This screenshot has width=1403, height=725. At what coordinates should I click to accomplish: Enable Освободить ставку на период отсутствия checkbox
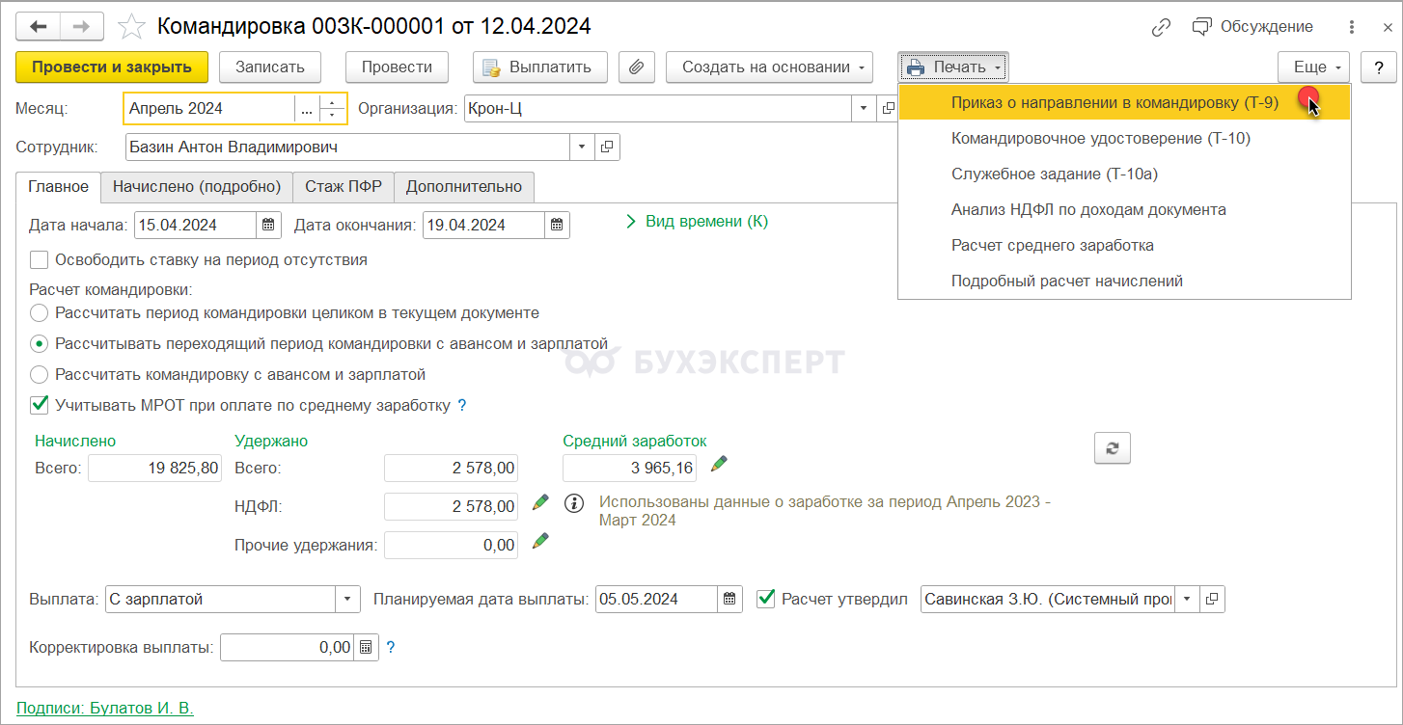point(39,259)
